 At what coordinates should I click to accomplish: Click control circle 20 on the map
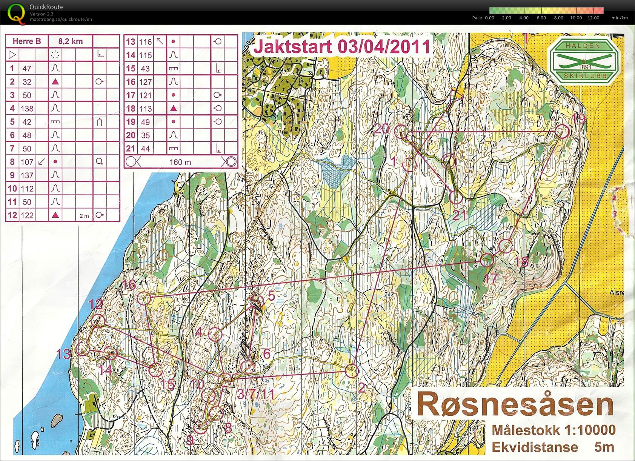click(x=401, y=132)
